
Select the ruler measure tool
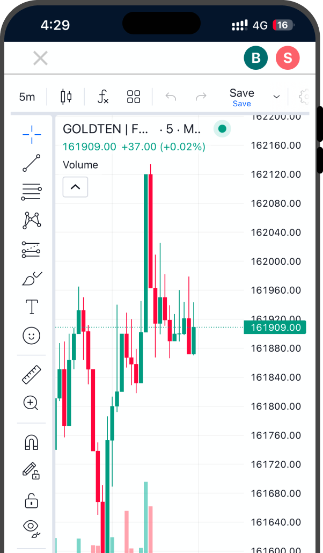31,375
